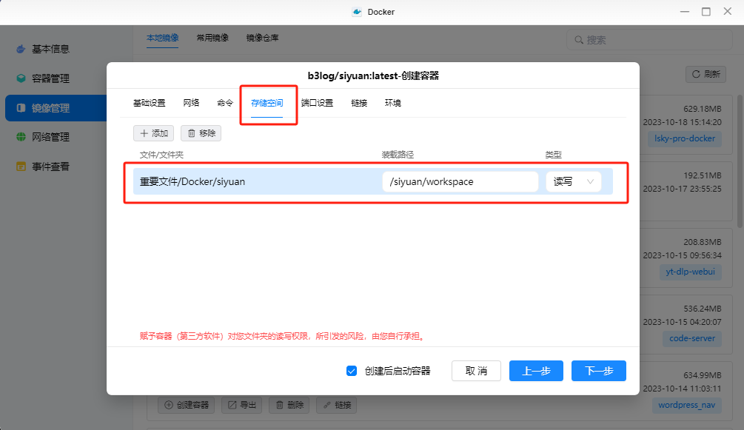Click the /siyuan/workspace mount path field

tap(459, 181)
